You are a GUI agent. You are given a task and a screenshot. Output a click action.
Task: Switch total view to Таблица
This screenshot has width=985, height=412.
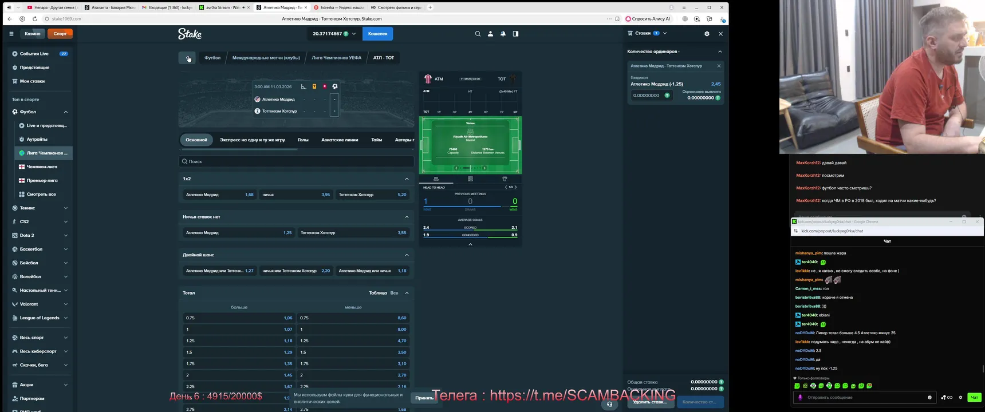tap(378, 293)
